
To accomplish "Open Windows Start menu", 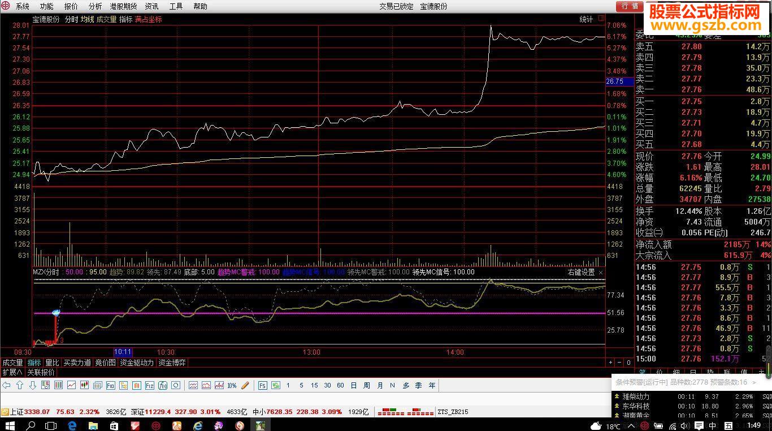I will coord(10,425).
